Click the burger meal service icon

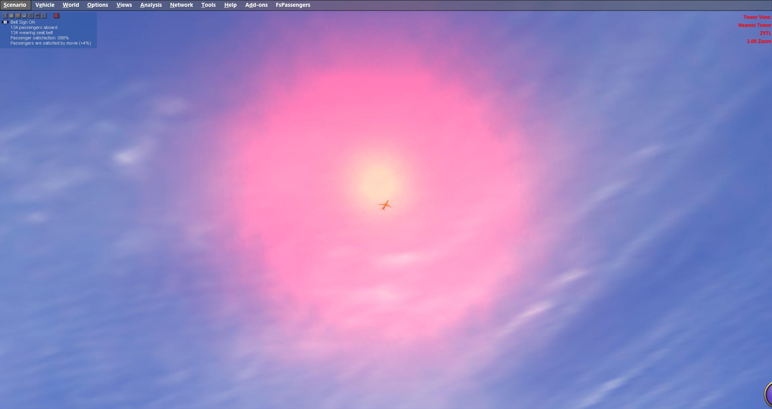18,16
